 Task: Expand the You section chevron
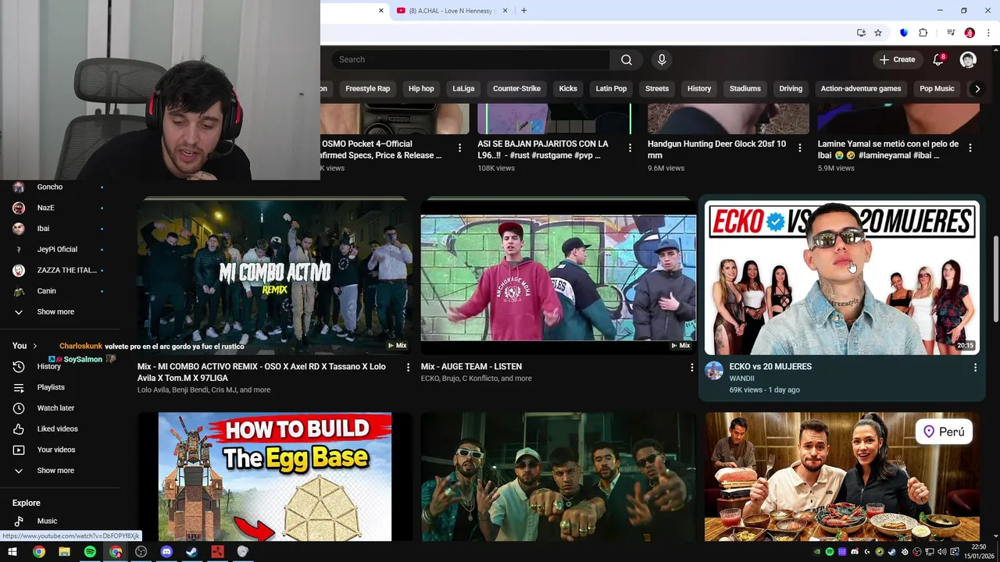click(34, 346)
